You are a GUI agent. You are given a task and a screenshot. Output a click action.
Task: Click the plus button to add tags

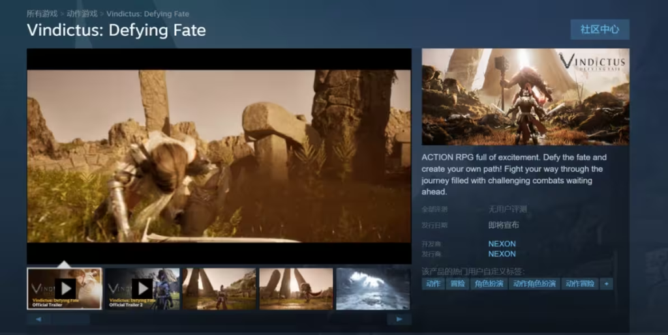tap(607, 284)
